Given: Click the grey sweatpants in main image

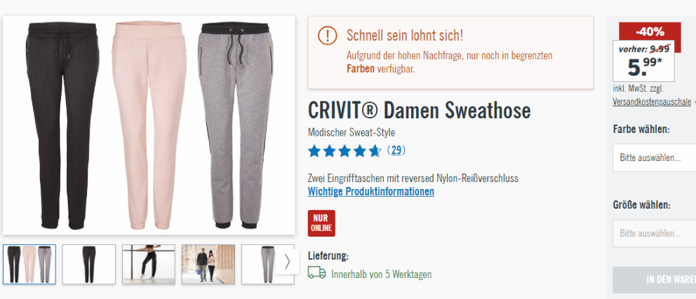Looking at the screenshot, I should (236, 125).
